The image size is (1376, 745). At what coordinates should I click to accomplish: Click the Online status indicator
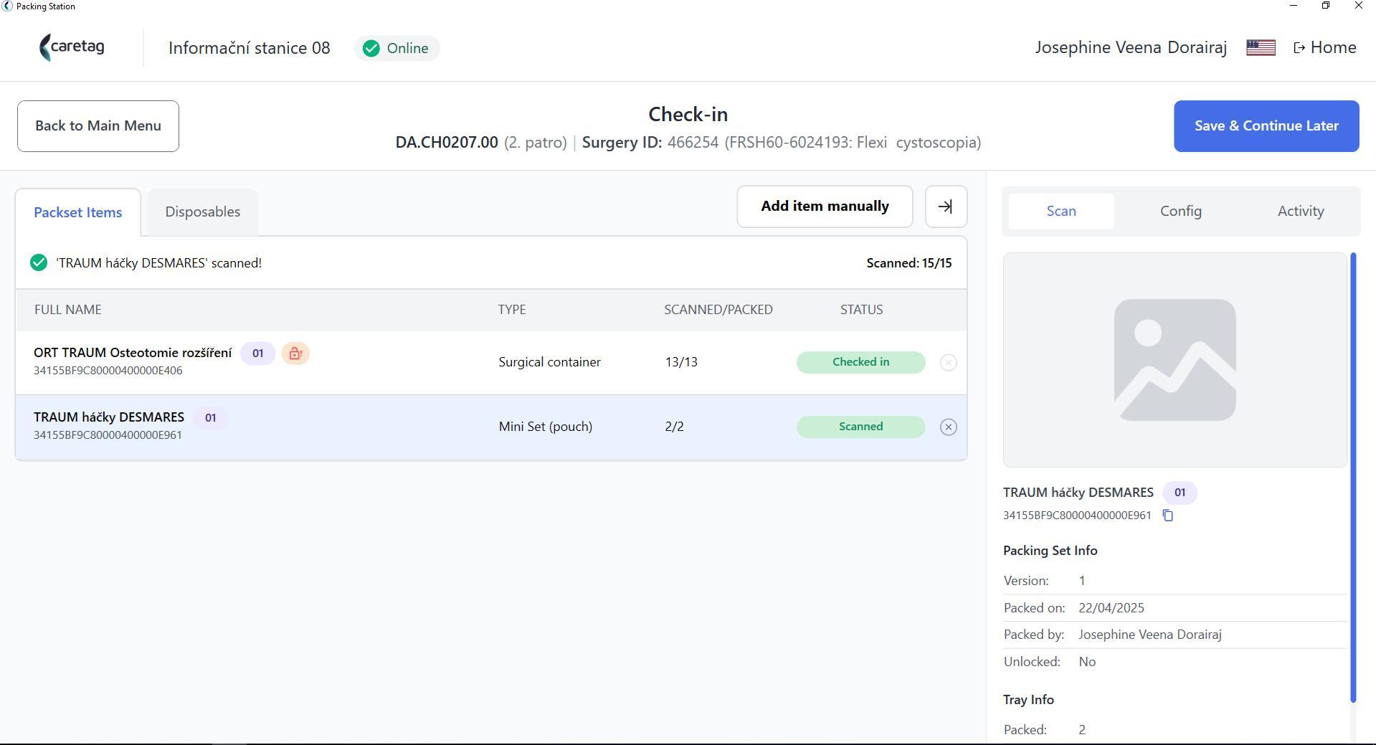(397, 48)
